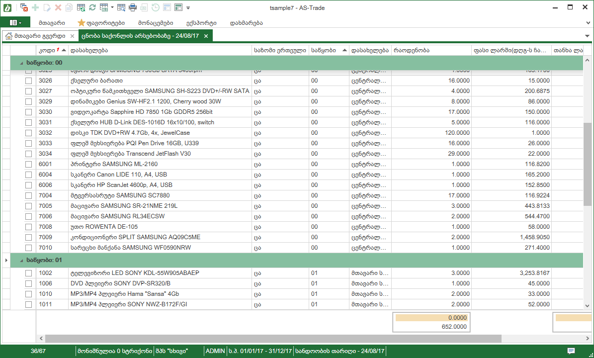This screenshot has height=358, width=594.
Task: Click the dark green layout window icon
Action: point(178,7)
